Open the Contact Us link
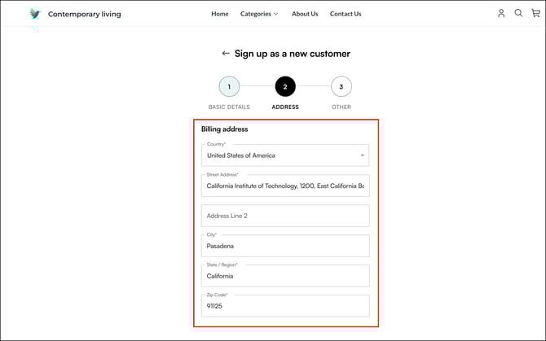This screenshot has height=341, width=546. pos(346,14)
